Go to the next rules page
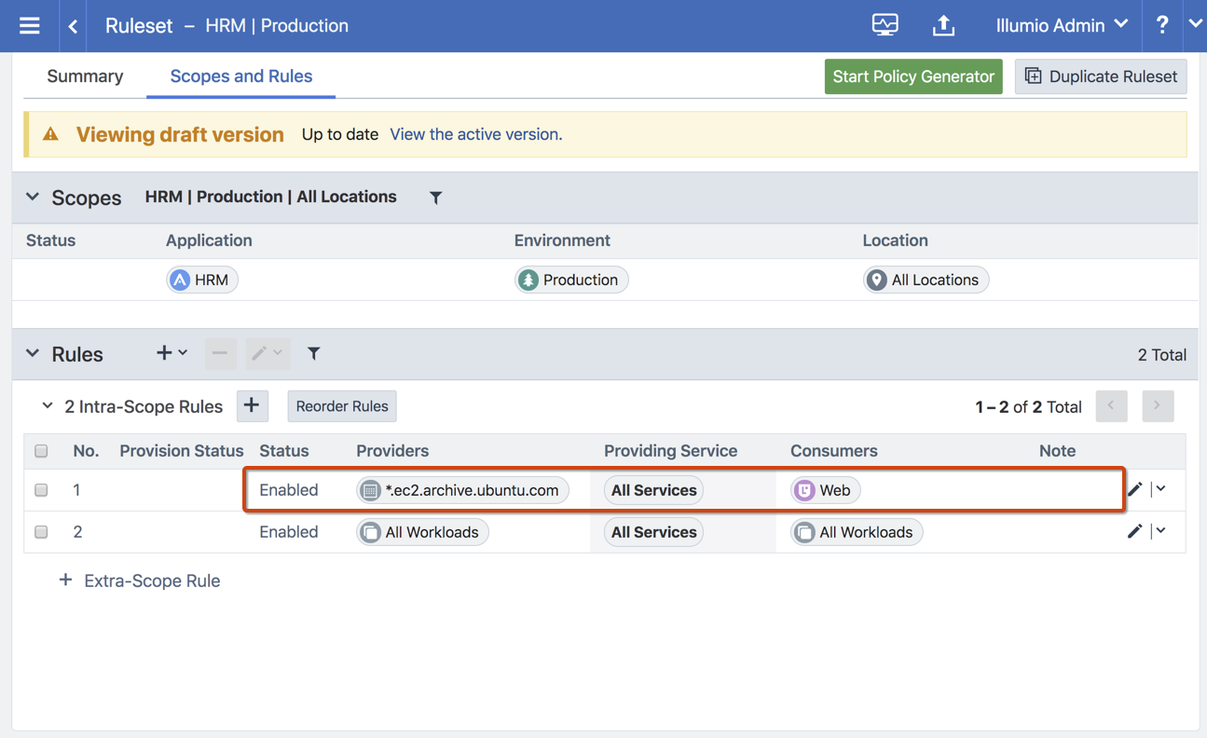The width and height of the screenshot is (1207, 738). click(1158, 405)
